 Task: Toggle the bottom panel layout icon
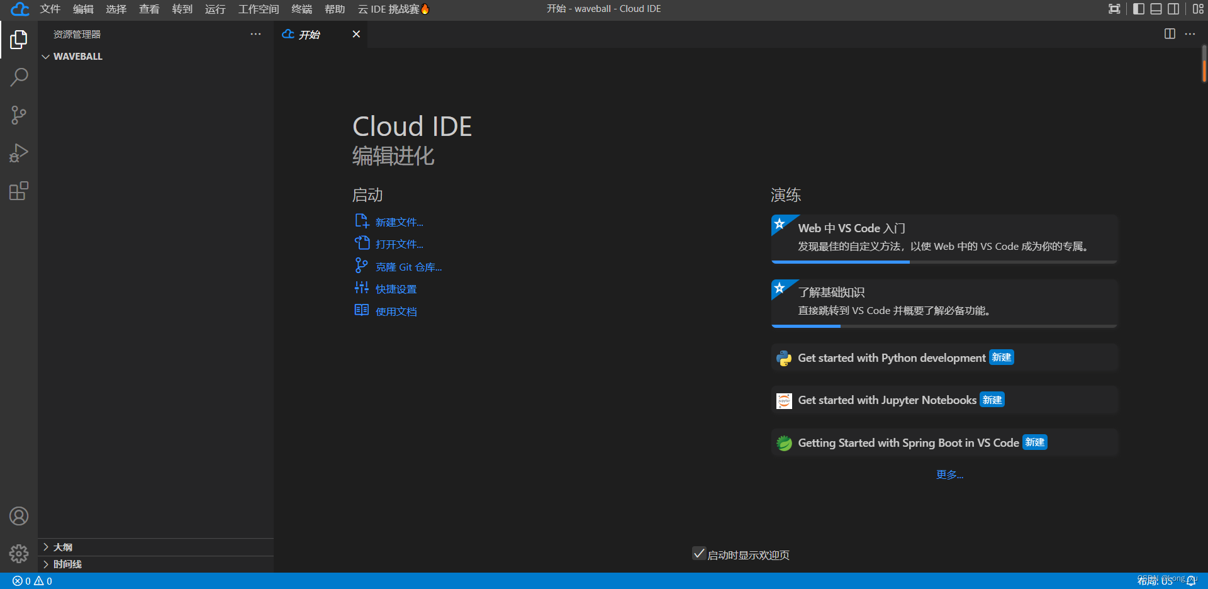coord(1156,9)
